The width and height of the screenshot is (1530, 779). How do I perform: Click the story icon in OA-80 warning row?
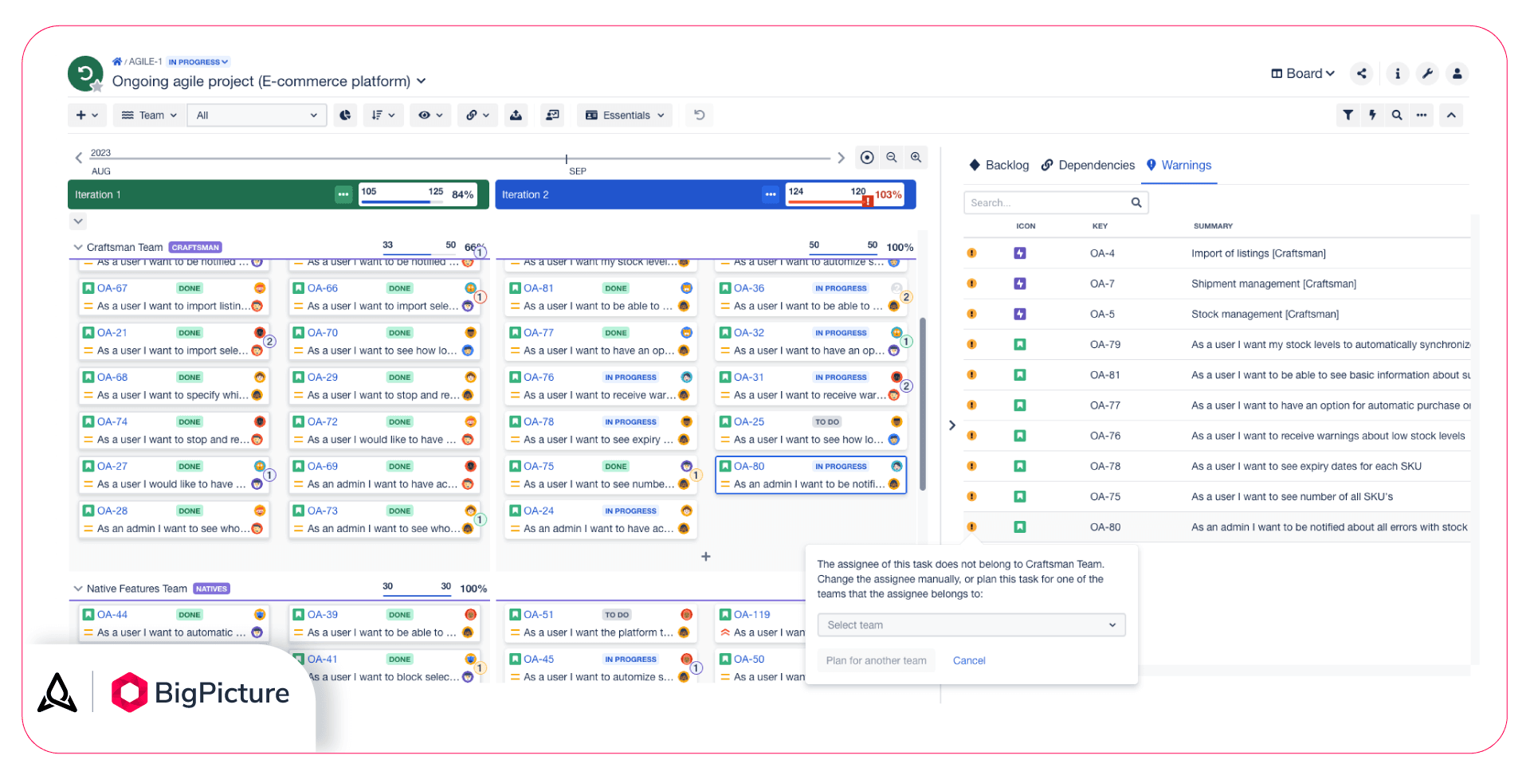(x=1020, y=527)
